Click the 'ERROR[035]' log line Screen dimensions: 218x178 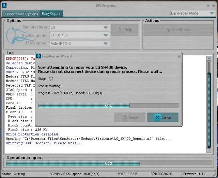(20, 59)
